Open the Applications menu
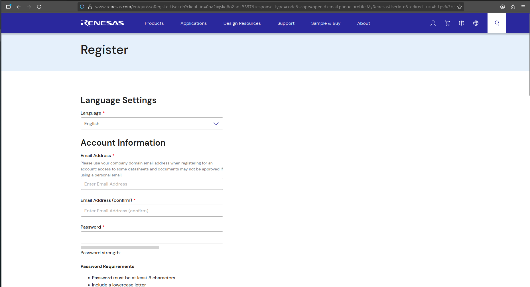 click(193, 23)
